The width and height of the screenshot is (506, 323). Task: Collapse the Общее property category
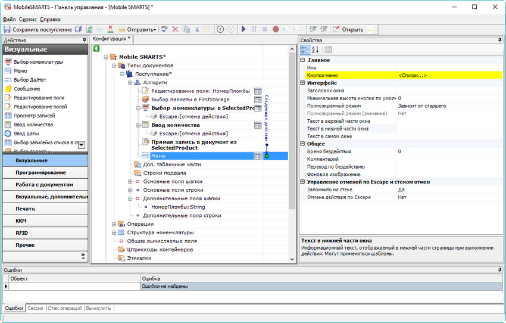click(x=302, y=144)
